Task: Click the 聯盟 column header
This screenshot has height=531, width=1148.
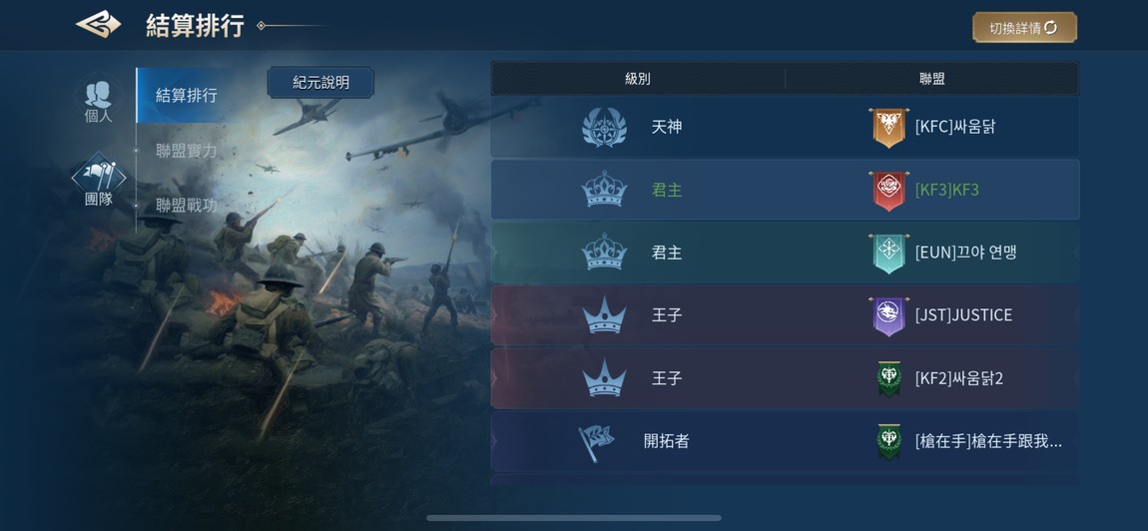Action: point(932,79)
